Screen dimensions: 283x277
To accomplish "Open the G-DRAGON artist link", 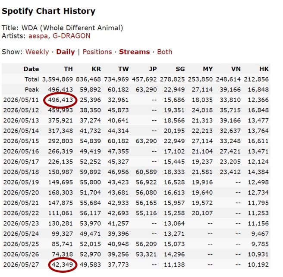I will pyautogui.click(x=71, y=36).
